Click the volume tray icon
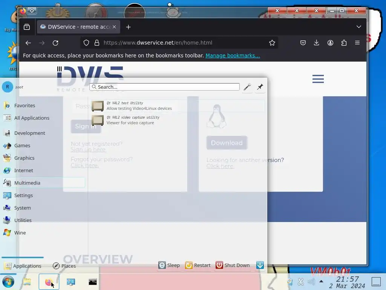The image size is (386, 290). pos(311,282)
